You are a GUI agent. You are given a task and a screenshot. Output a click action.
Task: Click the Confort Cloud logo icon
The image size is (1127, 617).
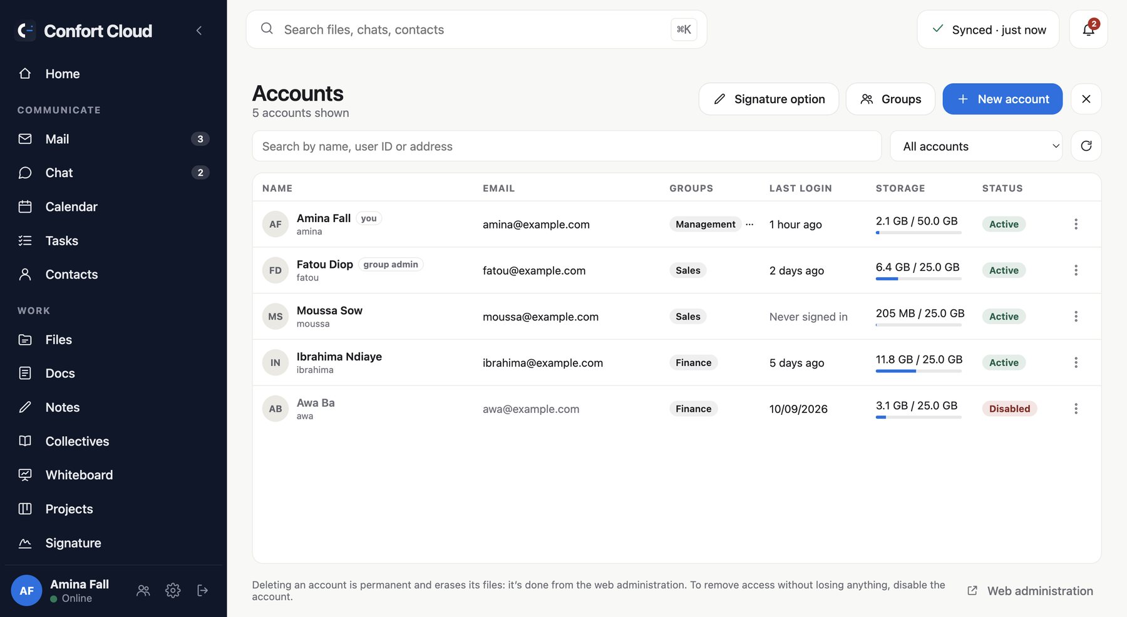[x=26, y=31]
